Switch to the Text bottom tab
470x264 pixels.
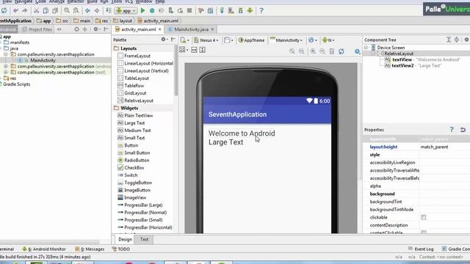coord(144,239)
